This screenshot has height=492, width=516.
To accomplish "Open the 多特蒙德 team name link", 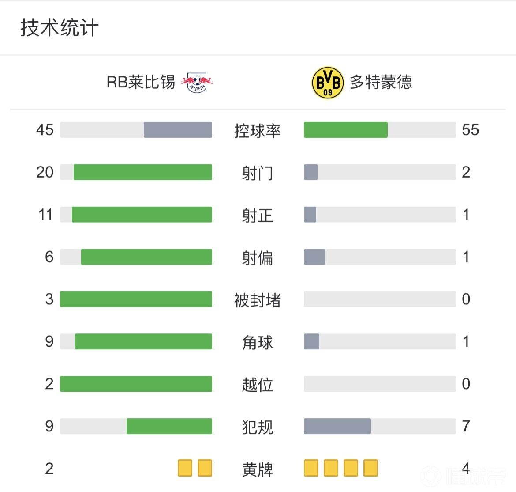I will 381,82.
